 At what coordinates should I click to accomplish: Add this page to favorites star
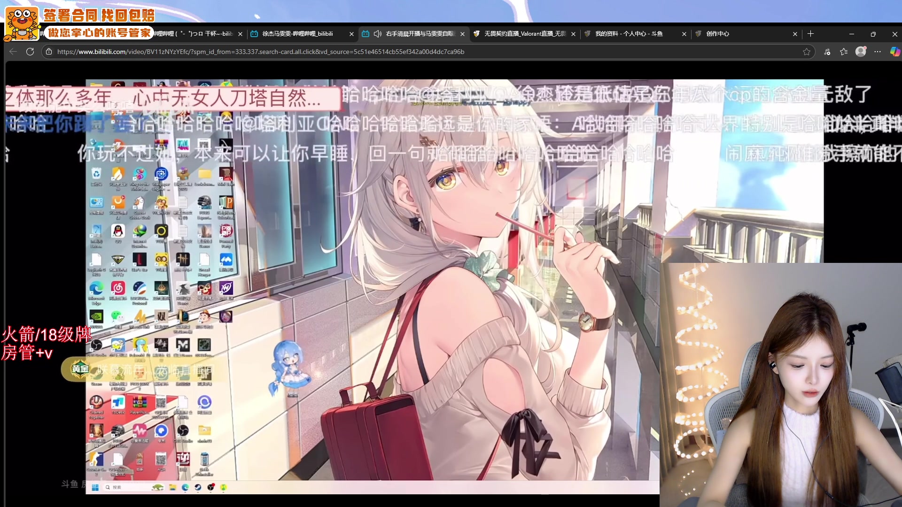(807, 52)
